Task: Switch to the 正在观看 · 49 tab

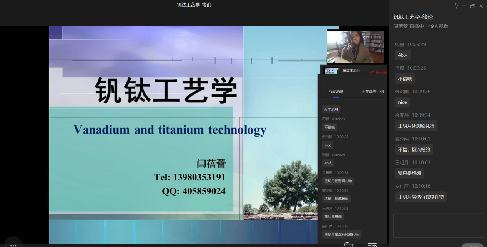Action: 372,92
